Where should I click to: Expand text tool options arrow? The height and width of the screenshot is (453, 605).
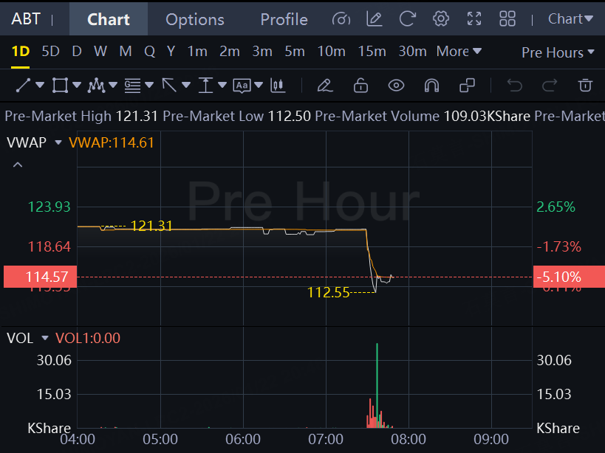259,85
